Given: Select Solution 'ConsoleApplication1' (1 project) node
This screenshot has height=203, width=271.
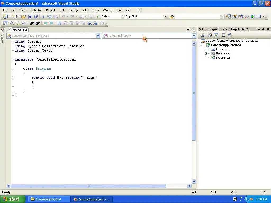Looking at the screenshot, I should (232, 41).
